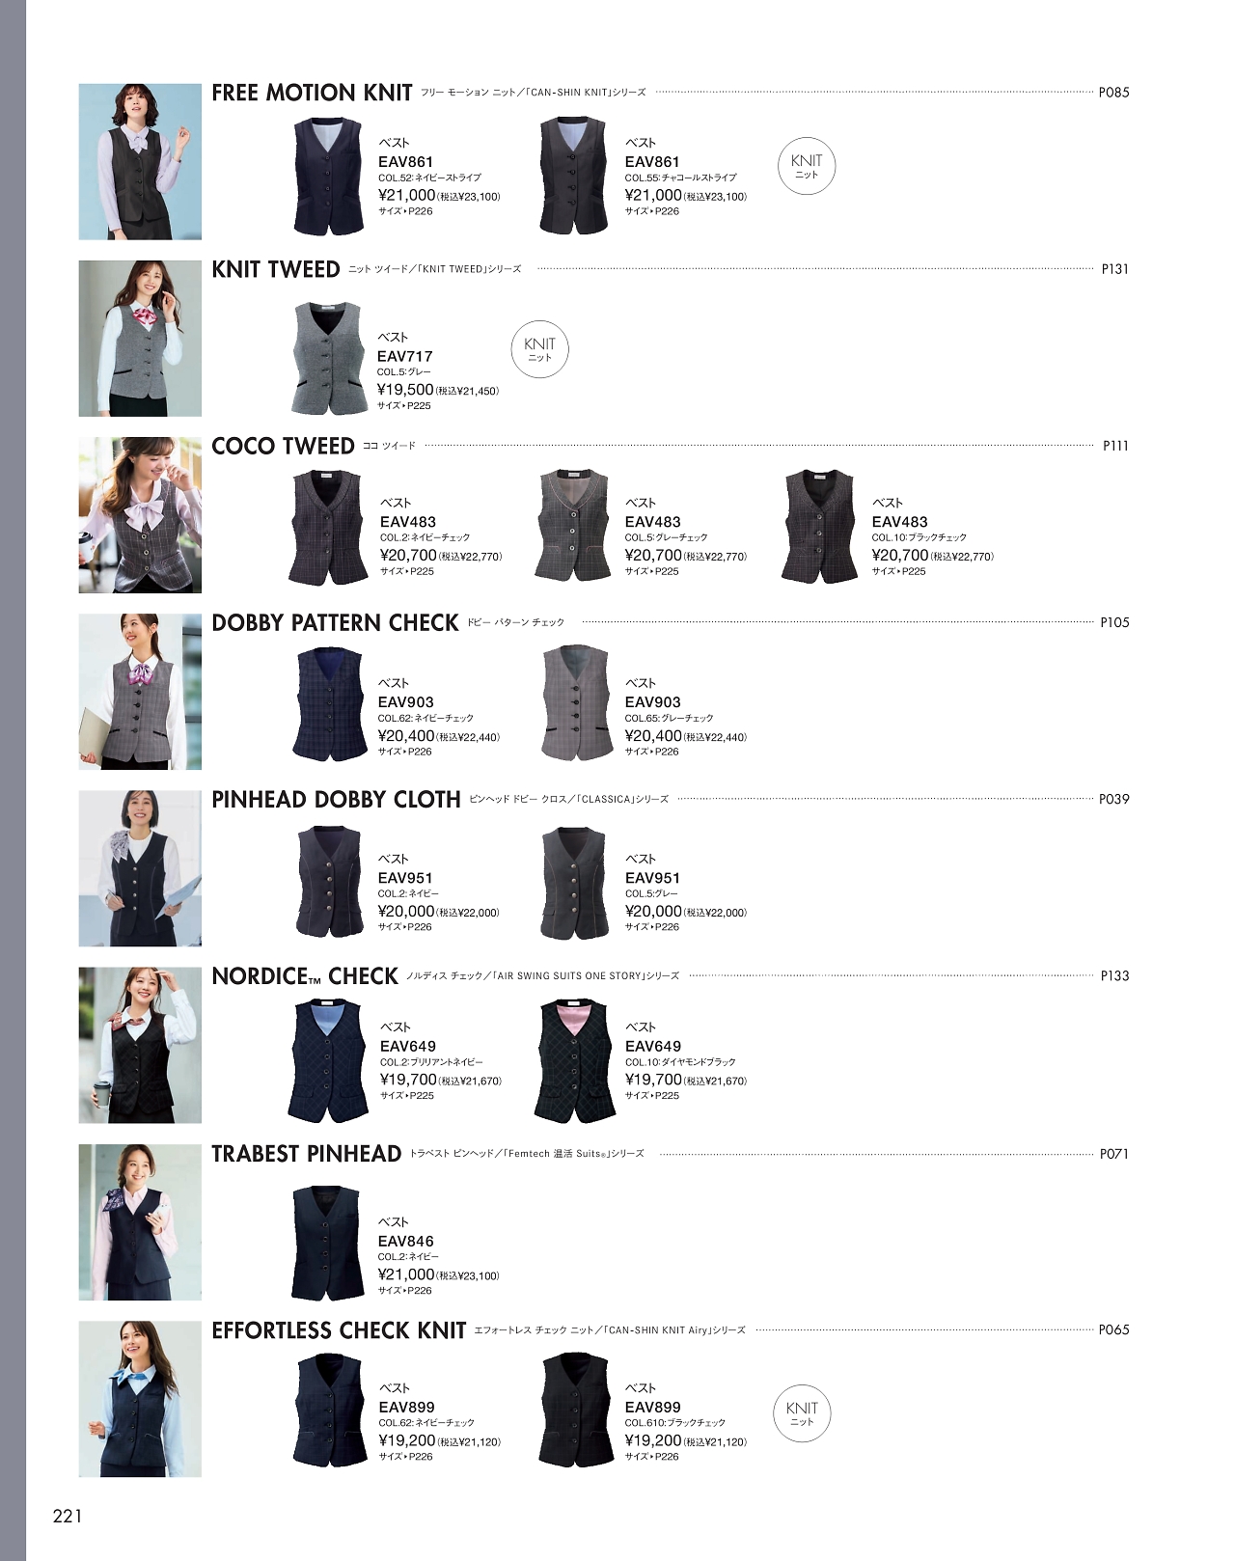Open the FREE MOTION KNIT model photo
This screenshot has width=1235, height=1561.
140,161
